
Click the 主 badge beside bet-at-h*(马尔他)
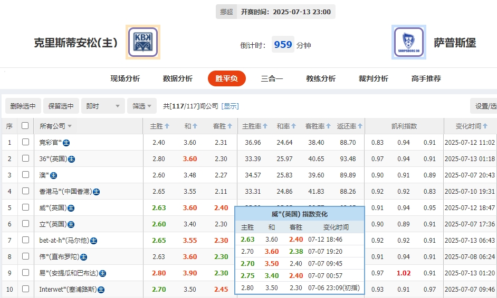point(93,241)
